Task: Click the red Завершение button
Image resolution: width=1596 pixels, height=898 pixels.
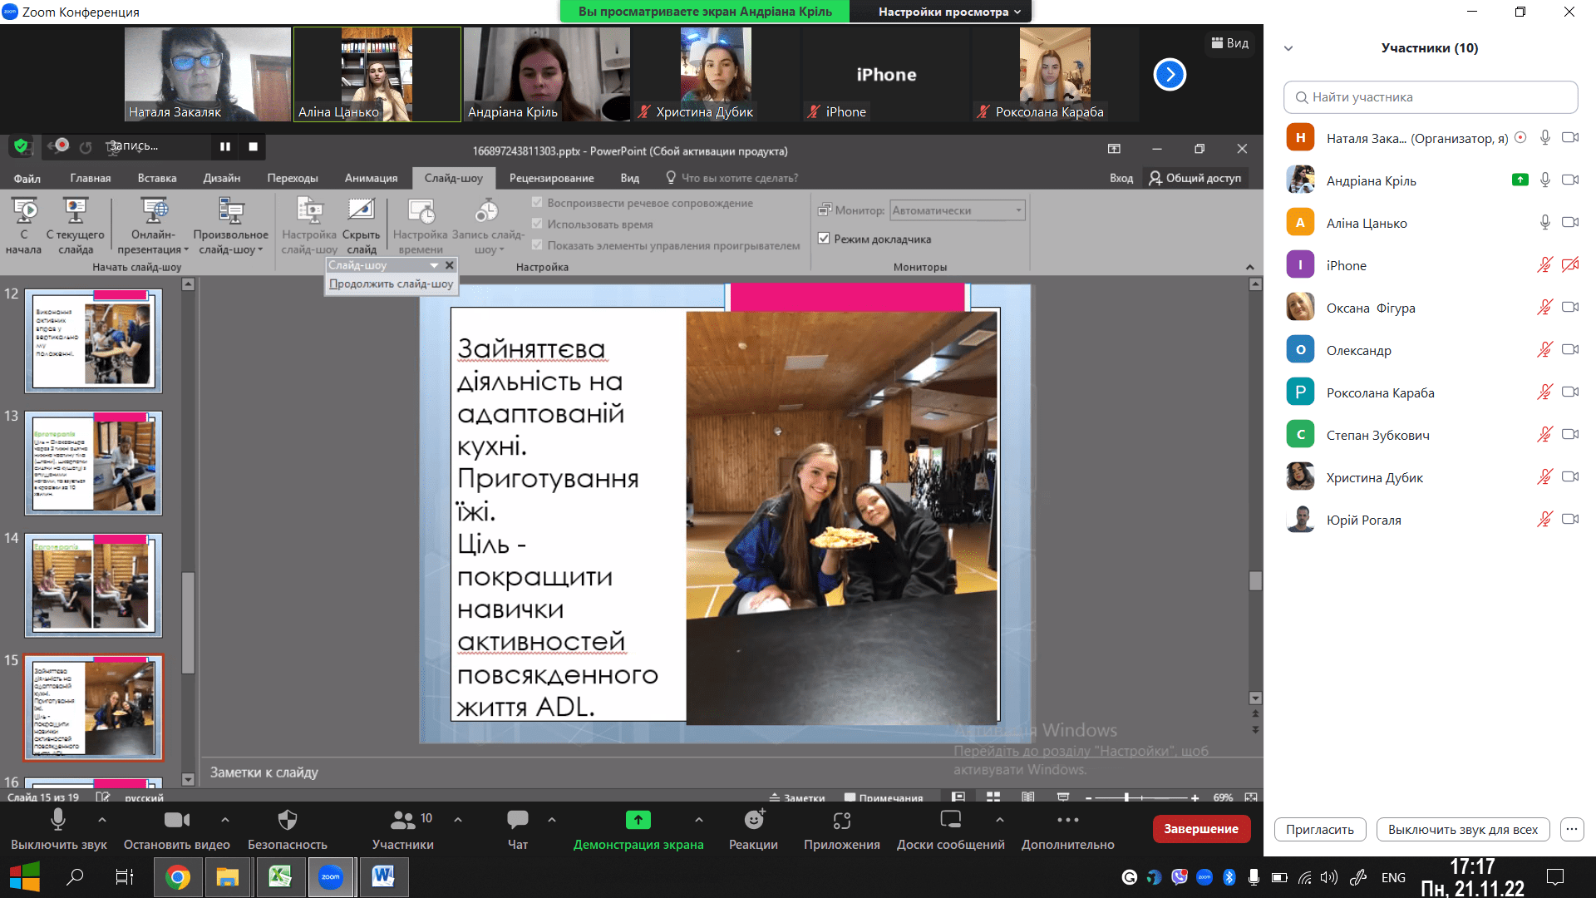Action: [x=1200, y=829]
